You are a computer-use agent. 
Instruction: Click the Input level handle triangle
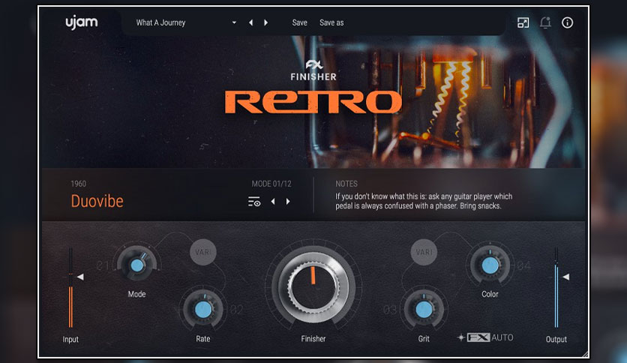click(x=80, y=277)
